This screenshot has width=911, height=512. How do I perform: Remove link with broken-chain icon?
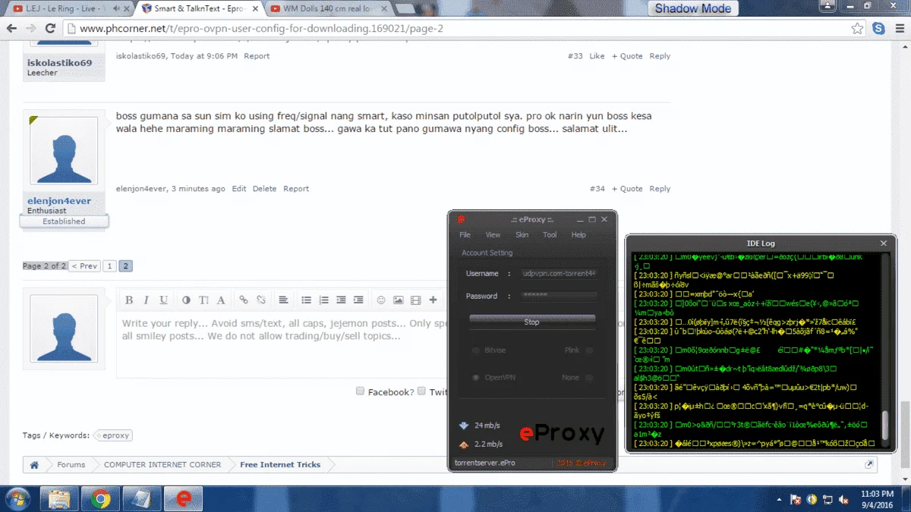tap(260, 300)
